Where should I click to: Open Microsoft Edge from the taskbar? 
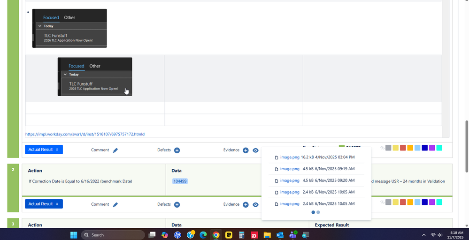pos(203,235)
